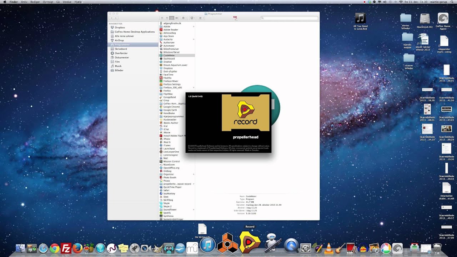The height and width of the screenshot is (257, 457).
Task: Click the Dropbox toolbar button in Finder
Action: 193,18
